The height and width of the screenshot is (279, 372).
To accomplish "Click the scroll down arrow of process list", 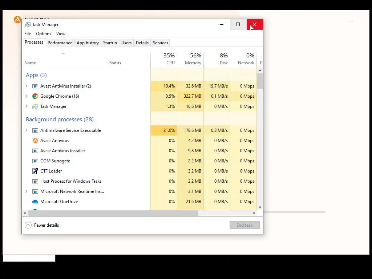I will pos(260,207).
